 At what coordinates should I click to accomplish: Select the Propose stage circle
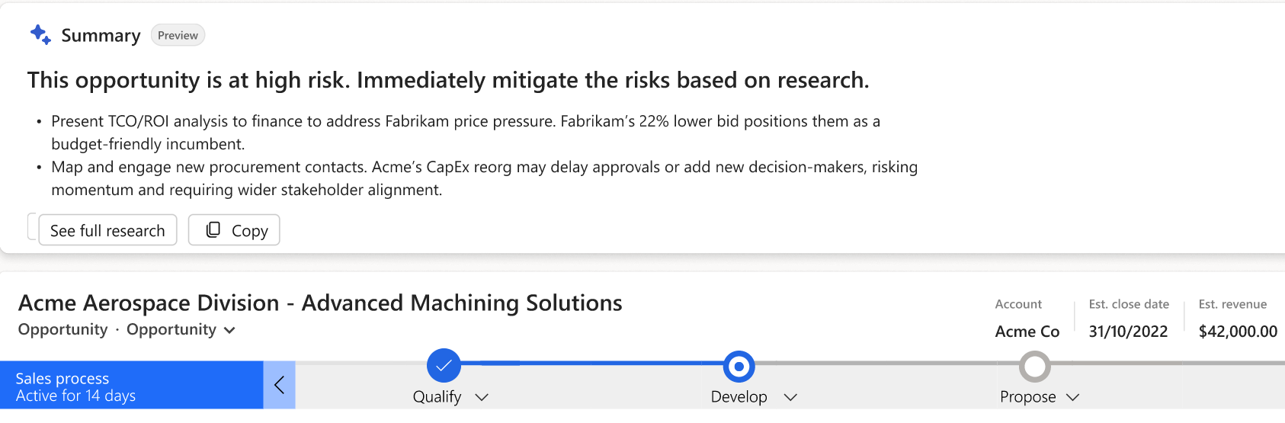(1034, 367)
